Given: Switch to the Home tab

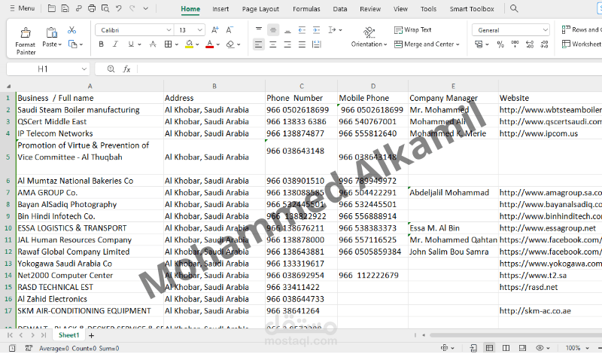Looking at the screenshot, I should coord(190,9).
